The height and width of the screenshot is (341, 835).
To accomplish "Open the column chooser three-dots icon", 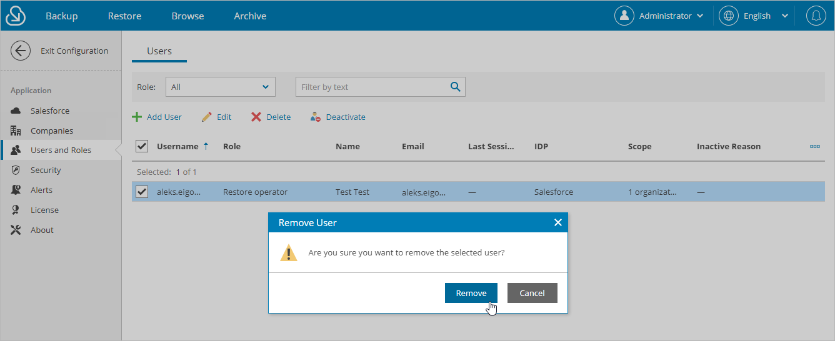I will pyautogui.click(x=815, y=146).
